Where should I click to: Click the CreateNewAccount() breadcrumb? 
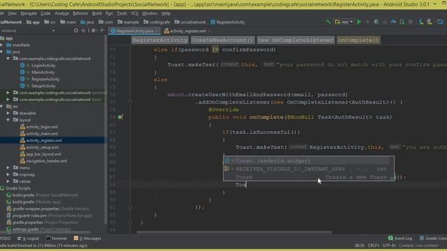click(x=222, y=40)
